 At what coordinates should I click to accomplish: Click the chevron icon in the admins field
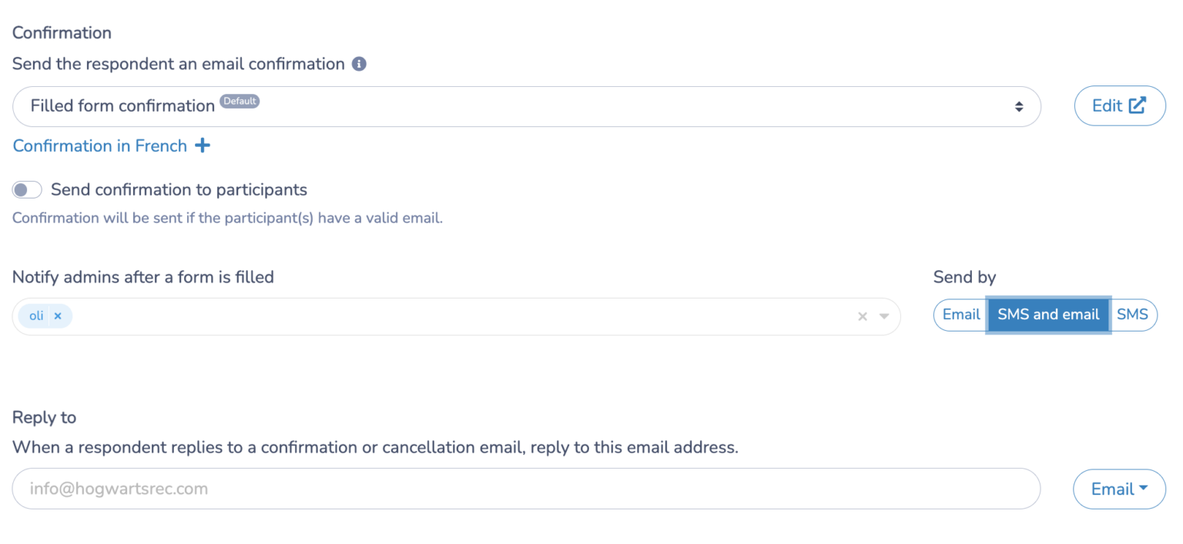click(x=883, y=315)
